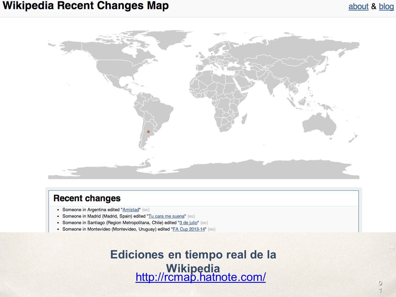The height and width of the screenshot is (297, 396).
Task: Select text "Someone in Santiago (Region Metropolitana, Chile) edited"
Action: click(120, 223)
